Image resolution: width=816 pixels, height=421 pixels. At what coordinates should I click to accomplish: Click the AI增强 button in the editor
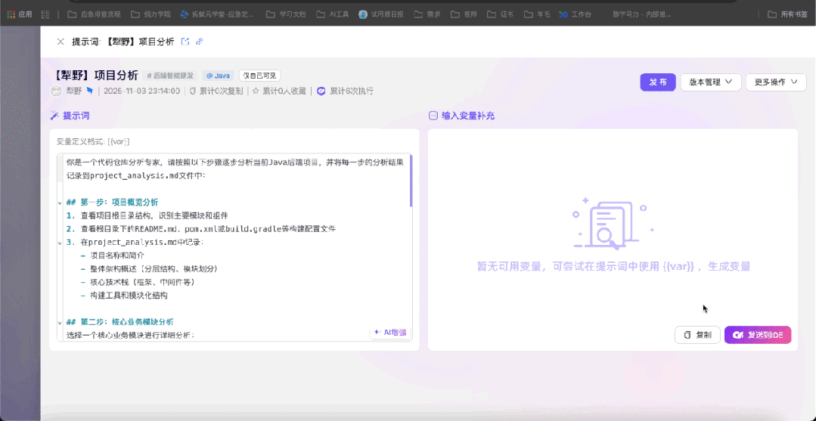[390, 332]
